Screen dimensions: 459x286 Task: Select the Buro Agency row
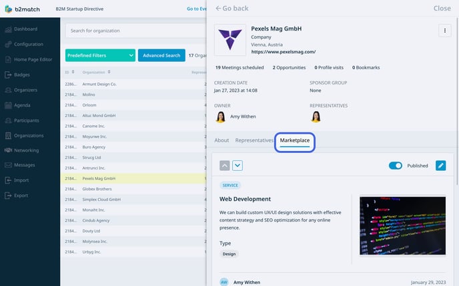133,147
